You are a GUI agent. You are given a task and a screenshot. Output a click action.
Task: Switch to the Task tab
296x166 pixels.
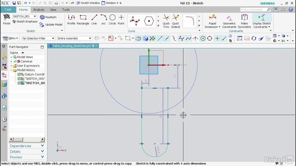pyautogui.click(x=8, y=9)
